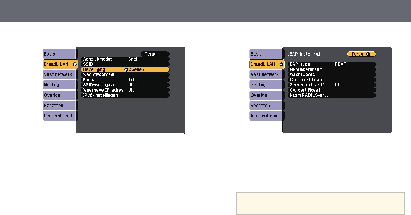Select Kanaal row showing 1ch

pyautogui.click(x=125, y=80)
